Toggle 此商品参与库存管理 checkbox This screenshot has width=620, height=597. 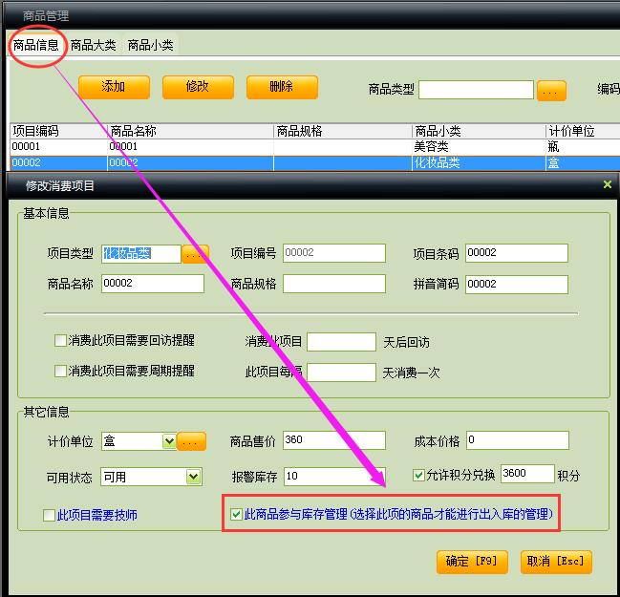pos(237,514)
